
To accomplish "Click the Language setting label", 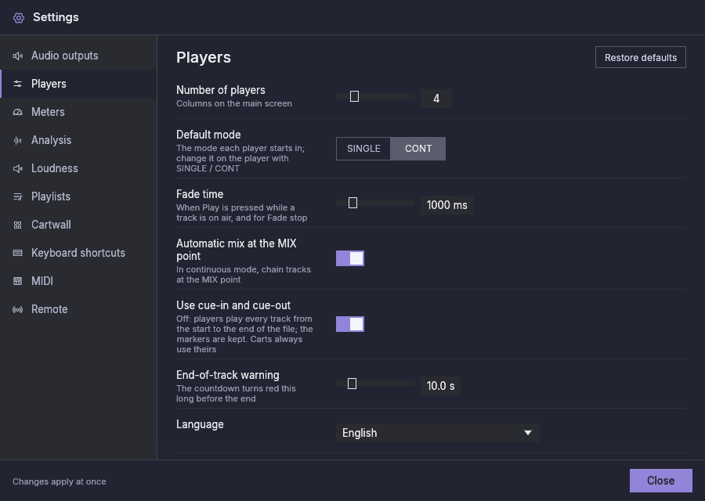I will 200,424.
